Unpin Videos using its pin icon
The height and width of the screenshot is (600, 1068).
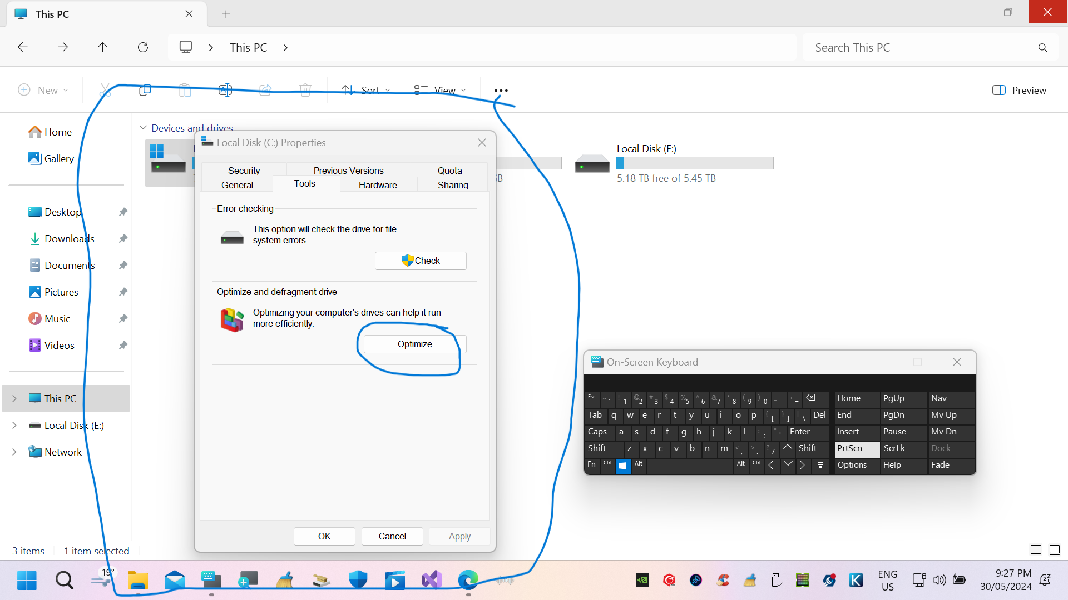[x=123, y=345]
